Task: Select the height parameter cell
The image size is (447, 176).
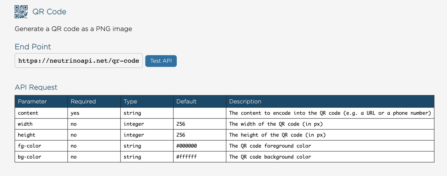Action: 26,135
